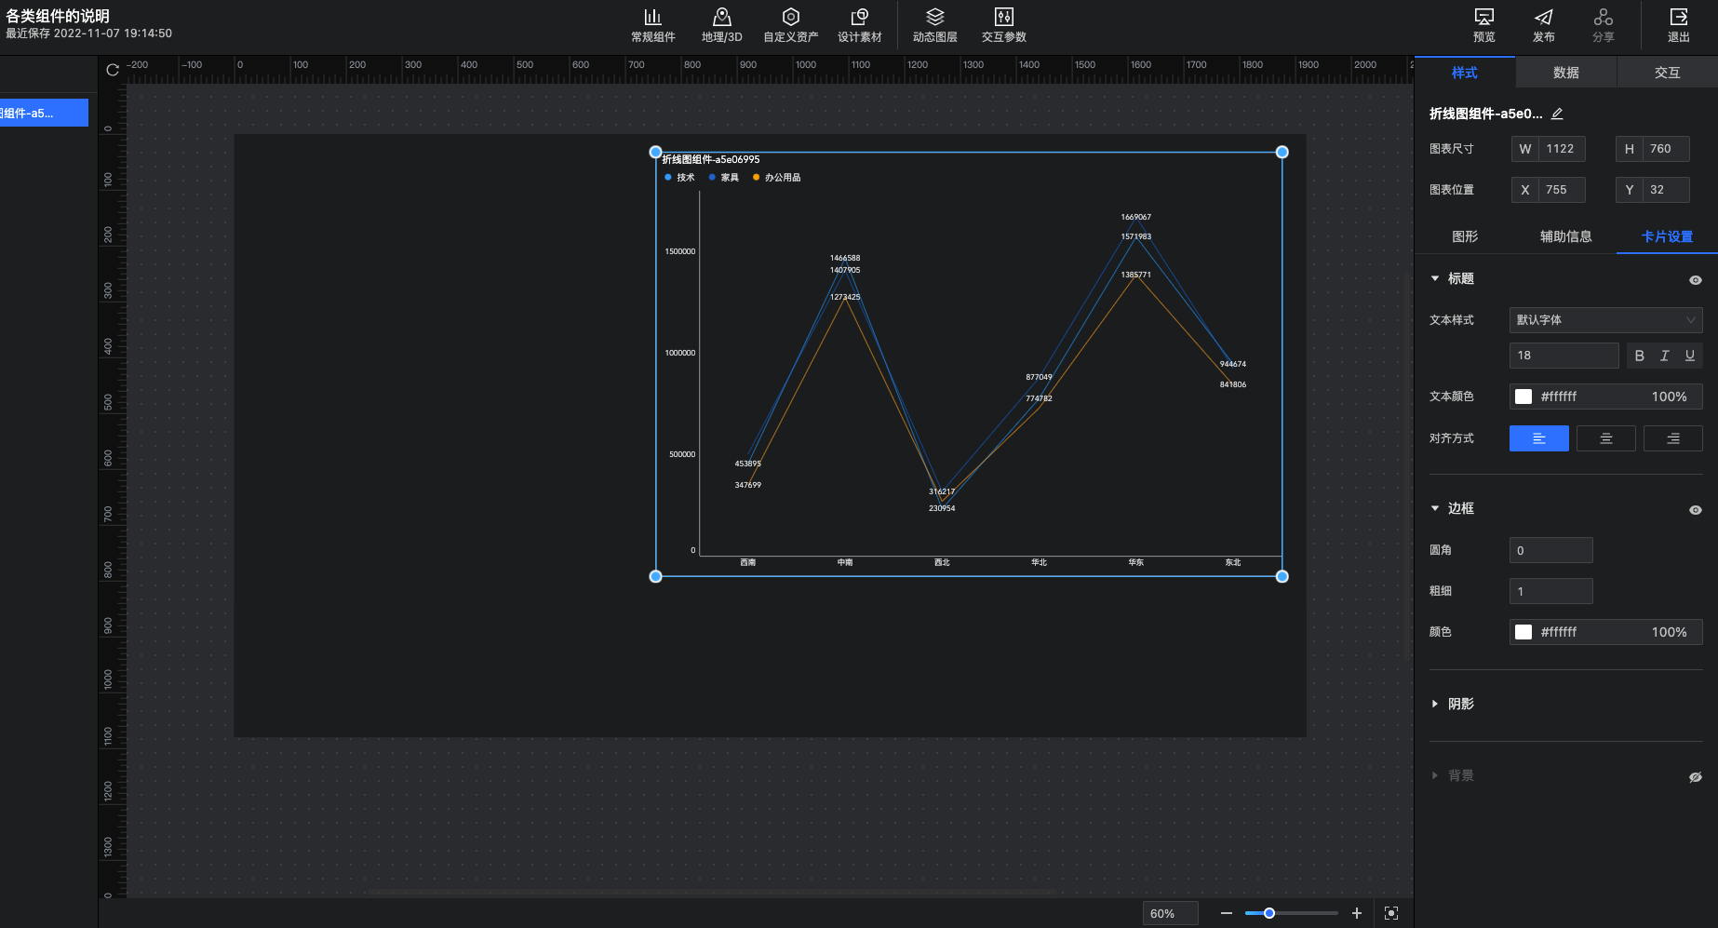Show the 背景 section via eye icon
Image resolution: width=1718 pixels, height=928 pixels.
pyautogui.click(x=1696, y=776)
